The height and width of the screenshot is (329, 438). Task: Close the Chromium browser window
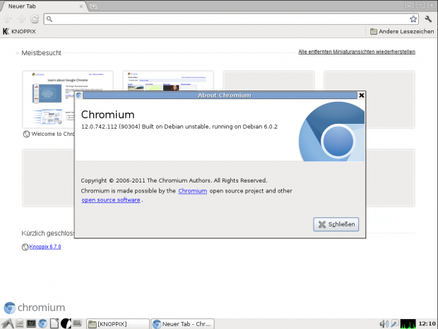430,6
